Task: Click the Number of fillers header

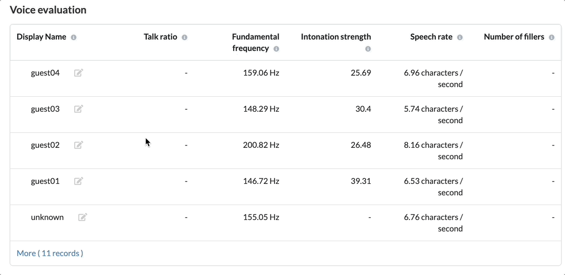Action: point(514,37)
